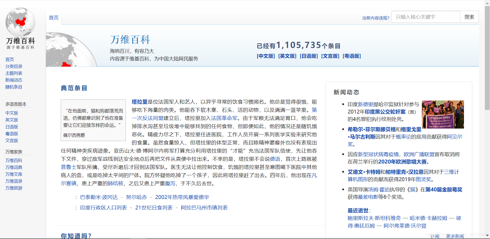Open 万维语录 sidebar link
Image resolution: width=490 pixels, height=239 pixels.
pos(14,181)
